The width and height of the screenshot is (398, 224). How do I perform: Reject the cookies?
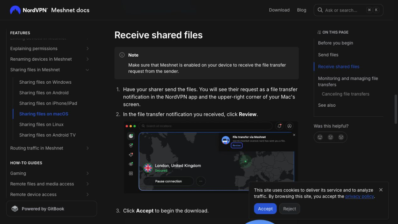pos(289,209)
